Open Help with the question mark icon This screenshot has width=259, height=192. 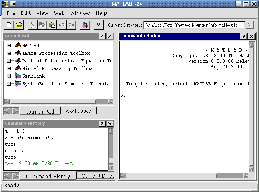pos(99,25)
